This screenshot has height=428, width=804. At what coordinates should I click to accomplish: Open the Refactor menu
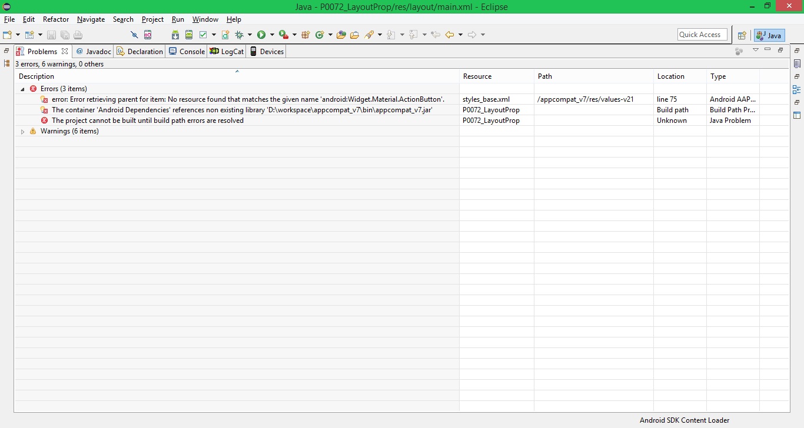click(x=56, y=19)
